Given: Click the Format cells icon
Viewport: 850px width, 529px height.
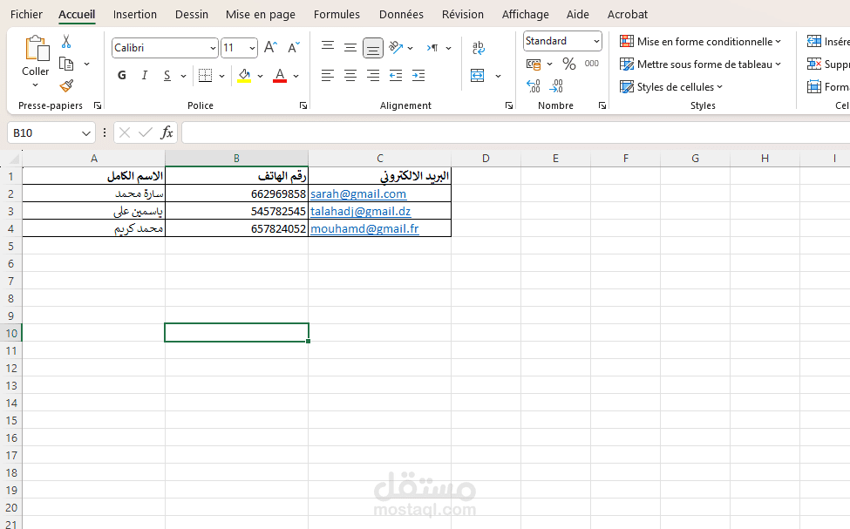Looking at the screenshot, I should [x=814, y=87].
